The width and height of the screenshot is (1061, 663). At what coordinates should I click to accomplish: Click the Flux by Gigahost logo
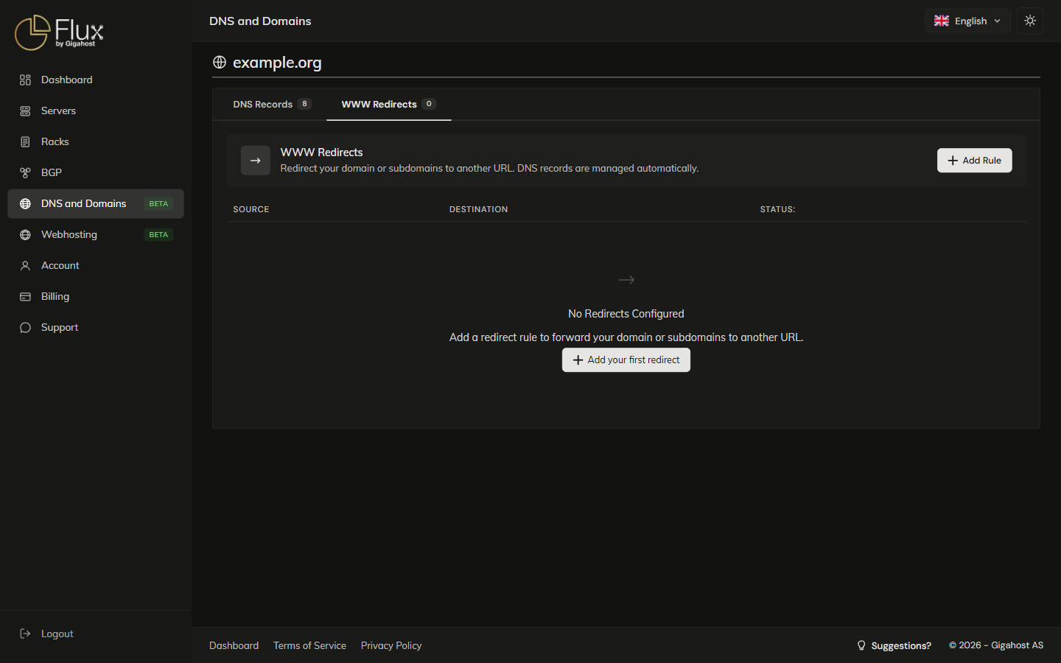[59, 32]
